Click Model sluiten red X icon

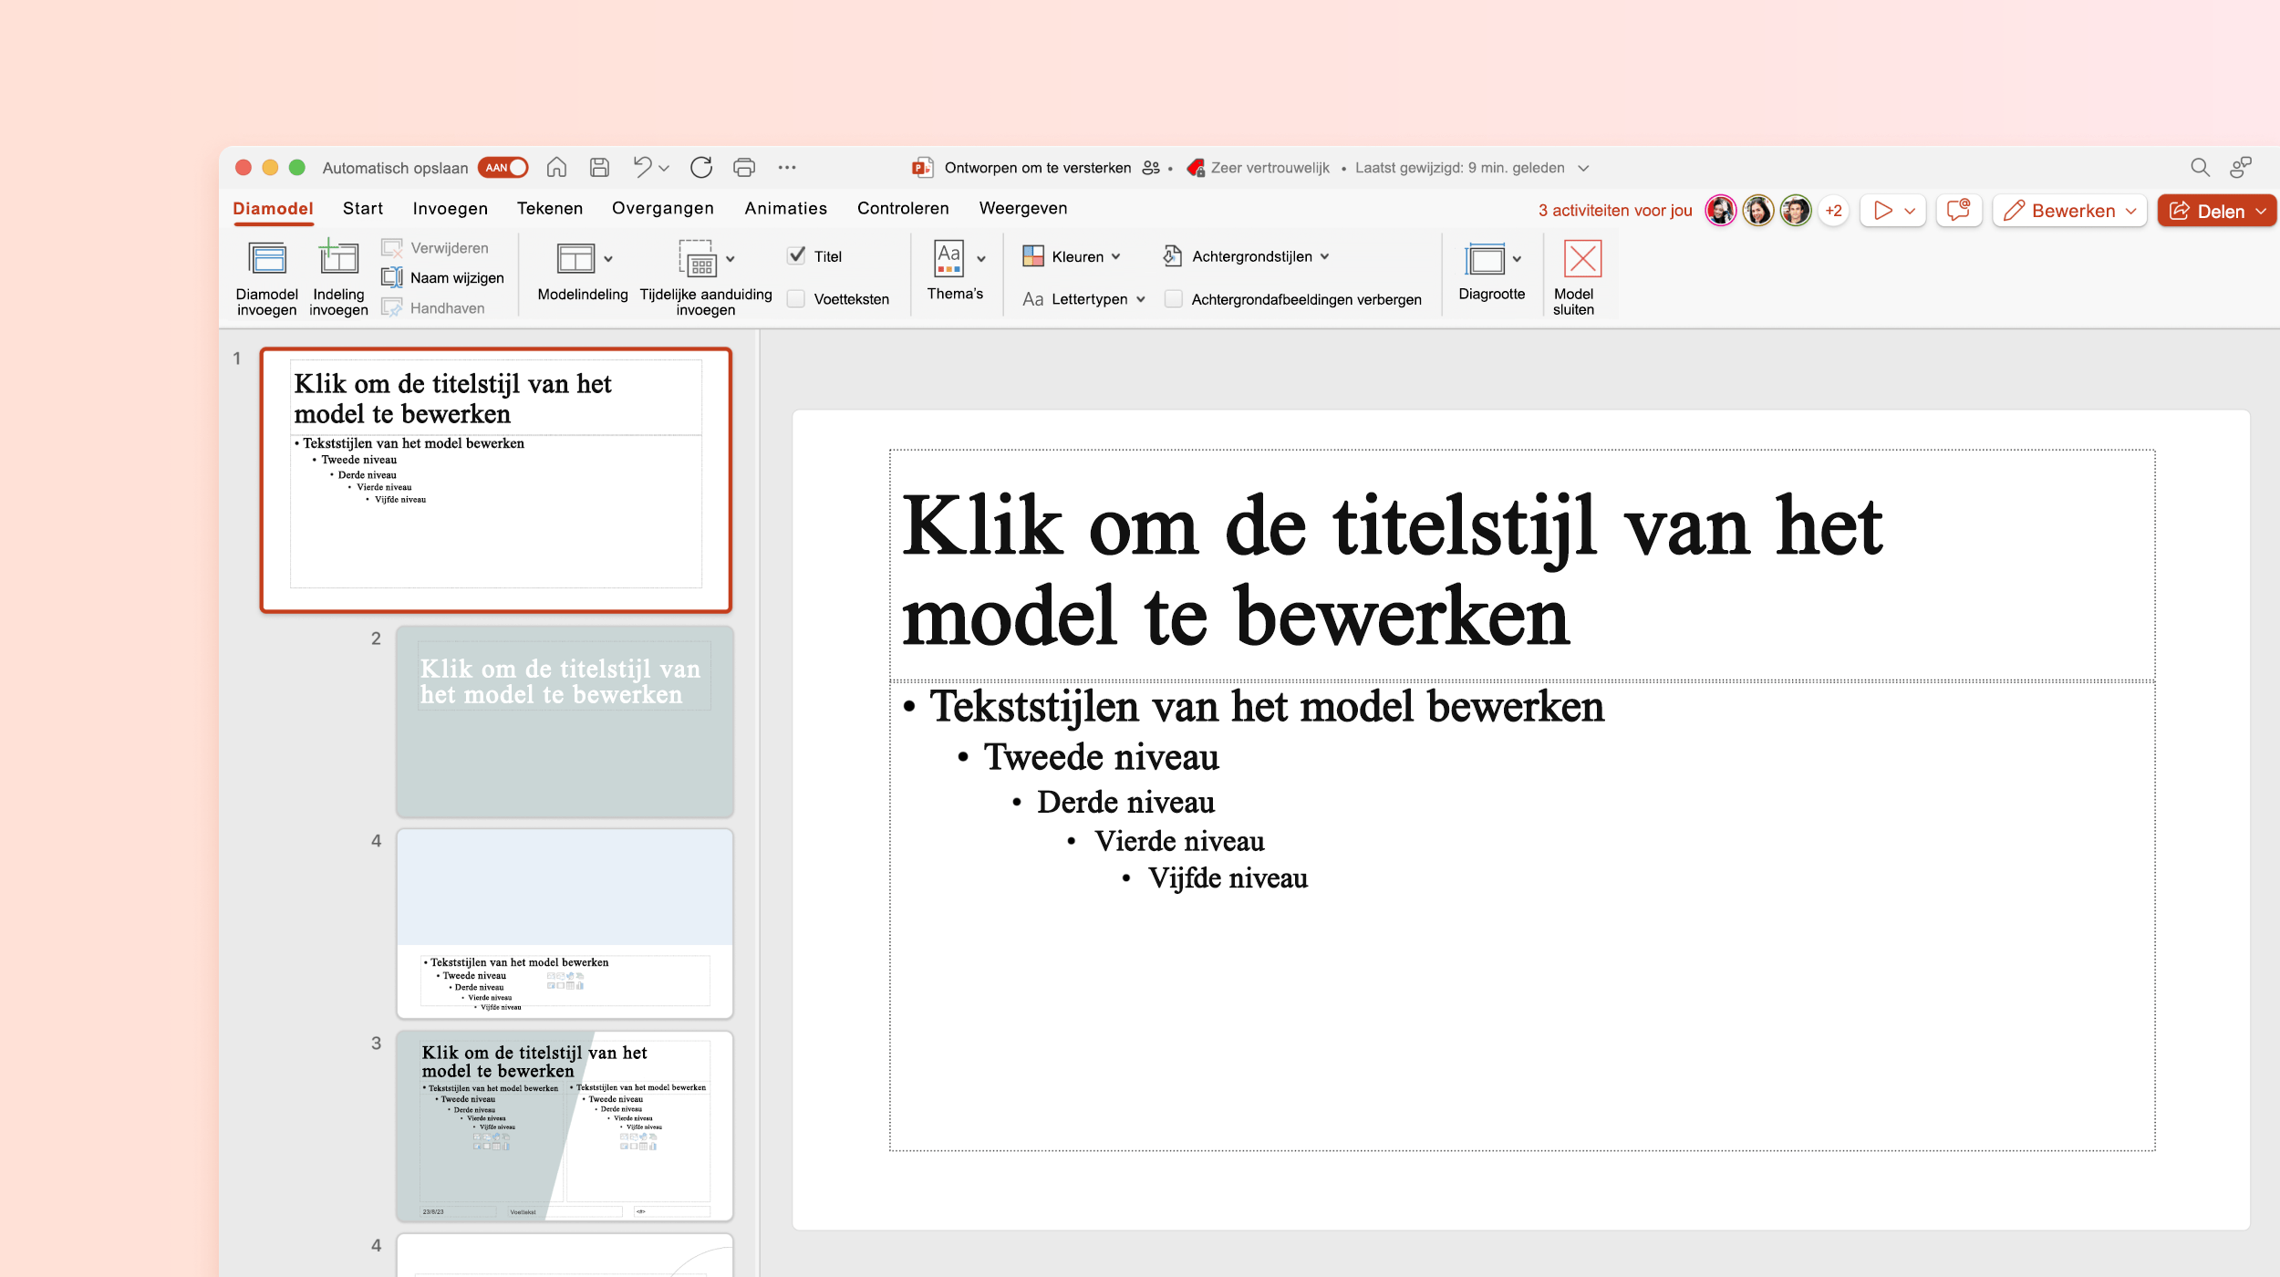(1582, 258)
